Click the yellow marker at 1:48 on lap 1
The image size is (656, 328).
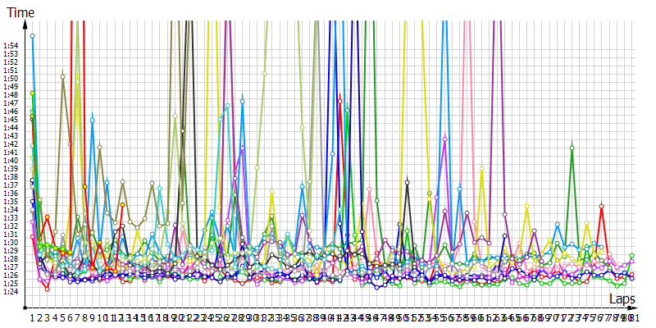tap(33, 93)
